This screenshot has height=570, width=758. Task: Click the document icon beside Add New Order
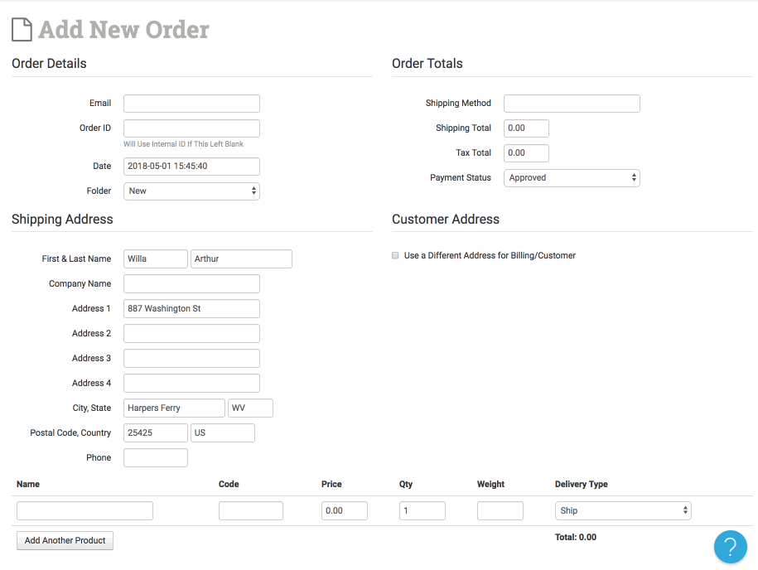(22, 30)
